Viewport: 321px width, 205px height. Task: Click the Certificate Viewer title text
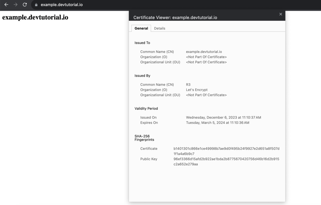pyautogui.click(x=175, y=18)
